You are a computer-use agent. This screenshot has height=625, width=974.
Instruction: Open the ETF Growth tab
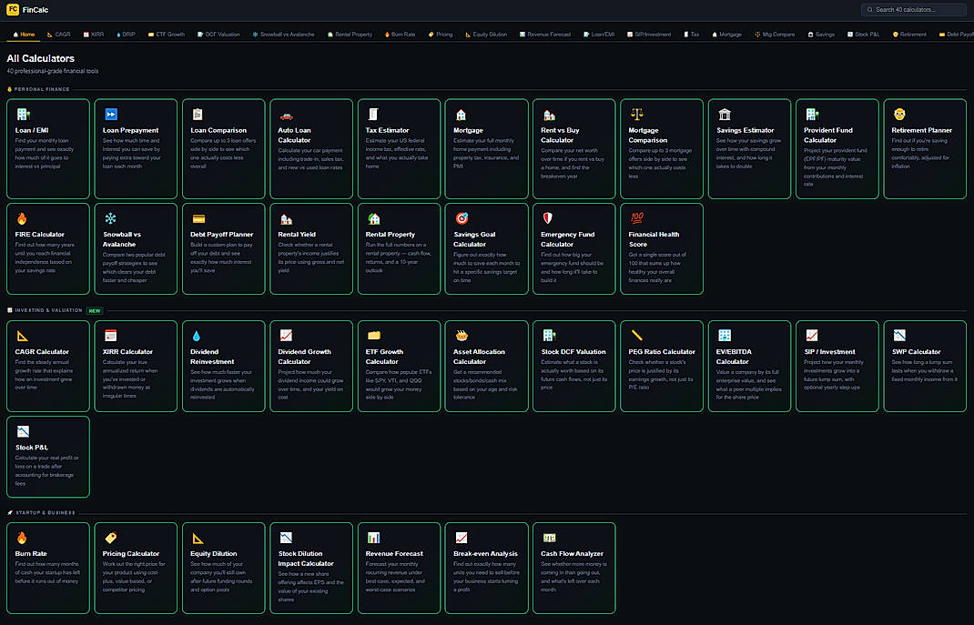(167, 35)
